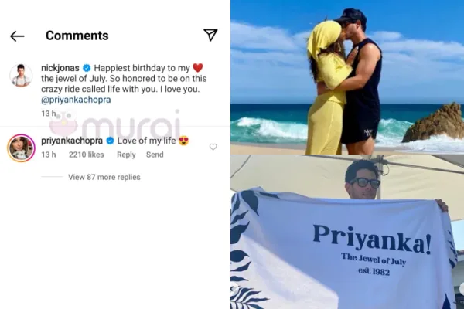
Task: Open the @priyankachopra mention link
Action: pyautogui.click(x=76, y=100)
